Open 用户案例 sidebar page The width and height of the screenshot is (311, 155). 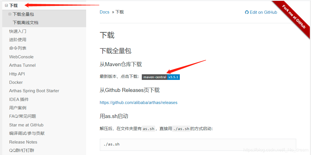[x=18, y=108]
